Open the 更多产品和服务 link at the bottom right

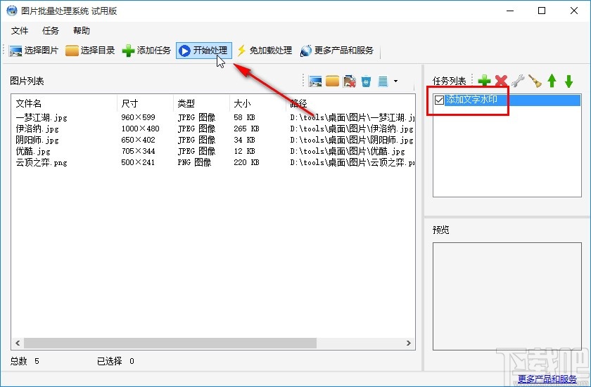coord(547,379)
